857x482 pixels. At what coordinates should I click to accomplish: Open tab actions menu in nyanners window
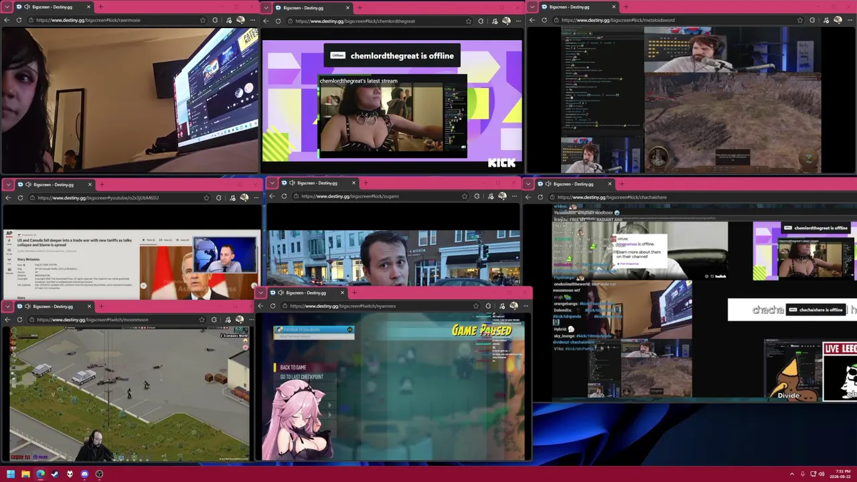pos(260,293)
